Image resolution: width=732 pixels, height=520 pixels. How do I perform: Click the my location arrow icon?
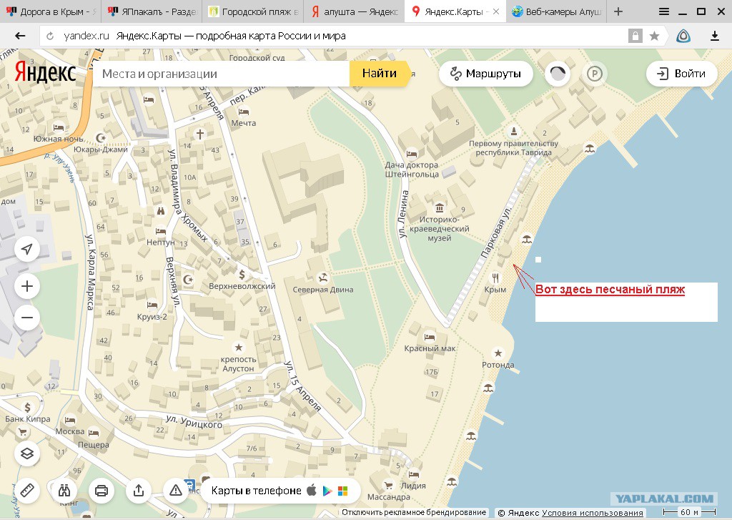coord(26,249)
